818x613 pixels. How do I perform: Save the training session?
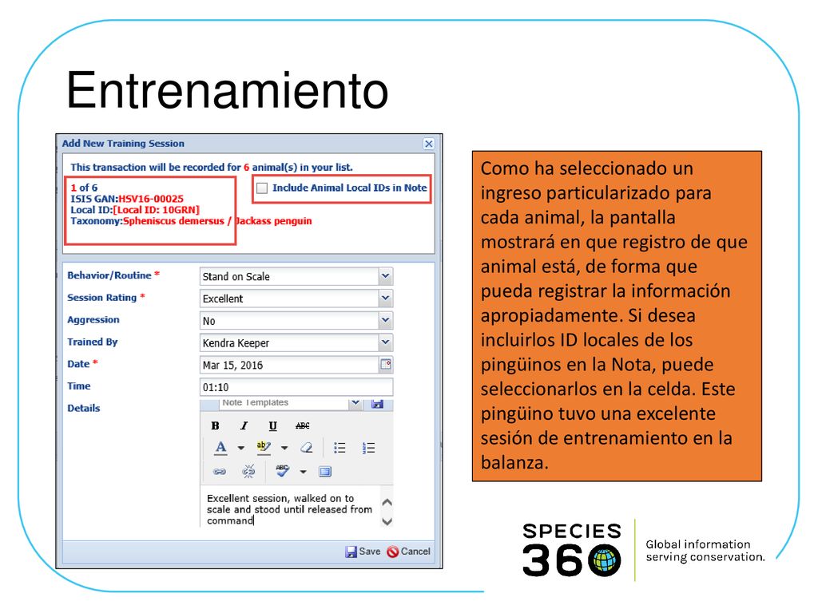click(363, 552)
